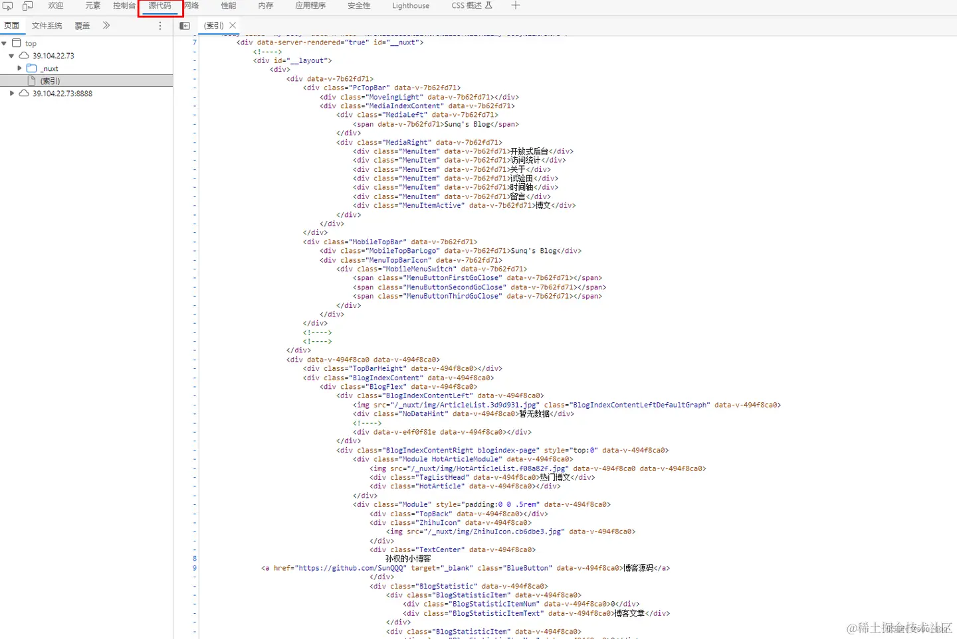Click the MenuItemActive 博文 code line
957x639 pixels.
point(465,206)
